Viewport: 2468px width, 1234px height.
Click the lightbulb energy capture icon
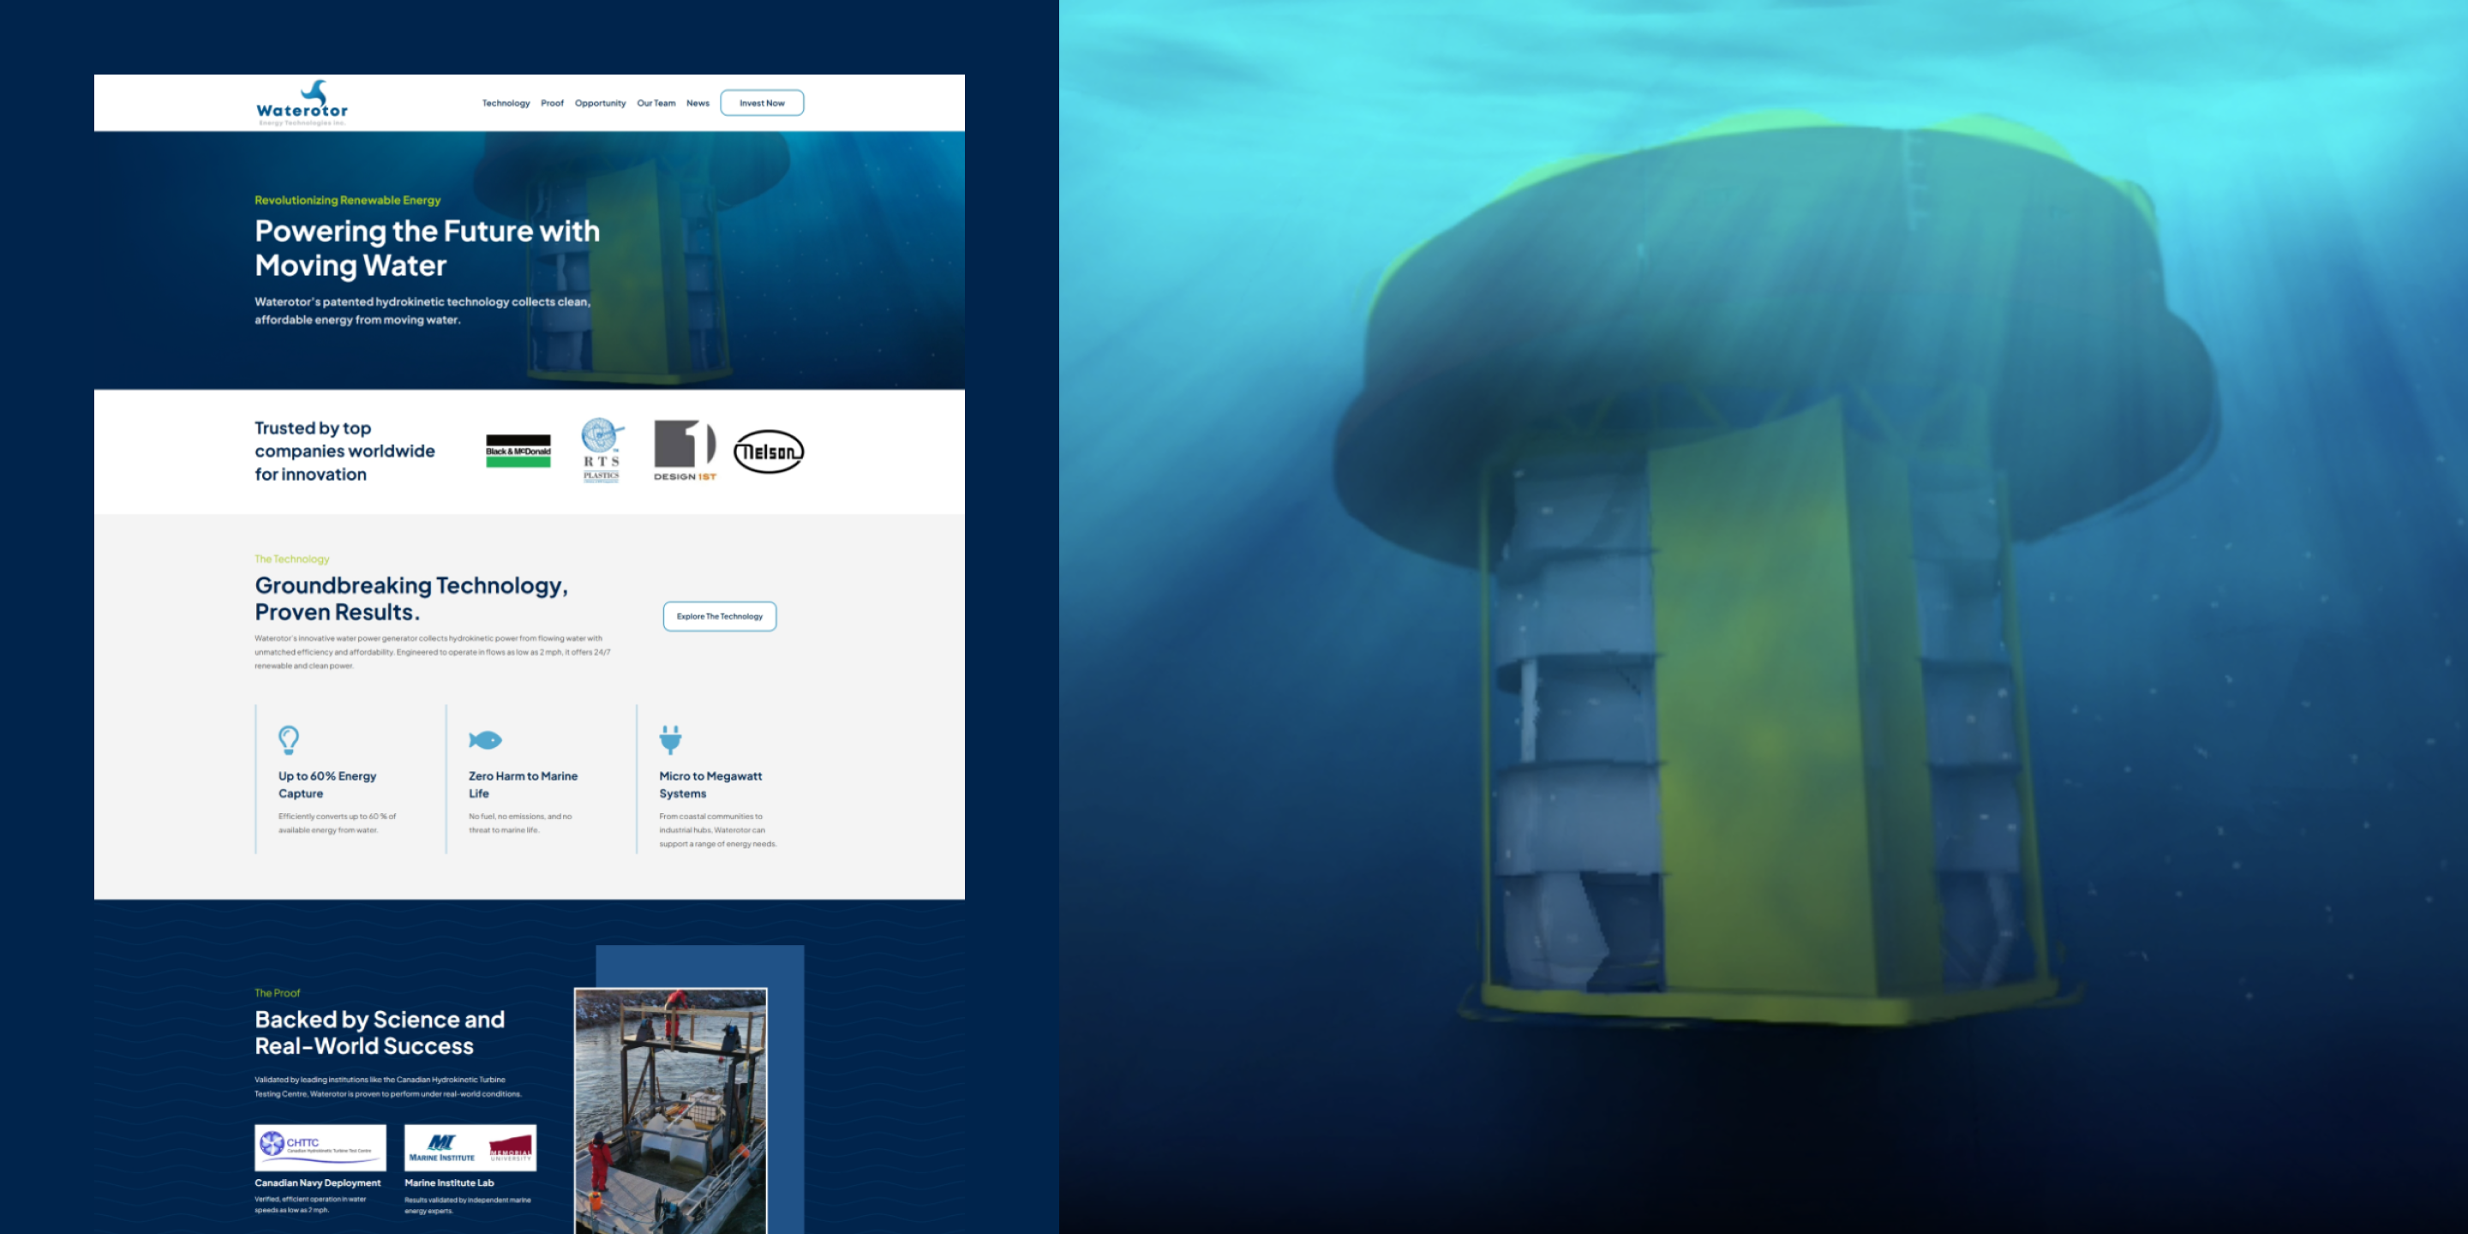pyautogui.click(x=289, y=740)
